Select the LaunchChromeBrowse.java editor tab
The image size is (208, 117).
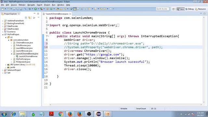57,14
